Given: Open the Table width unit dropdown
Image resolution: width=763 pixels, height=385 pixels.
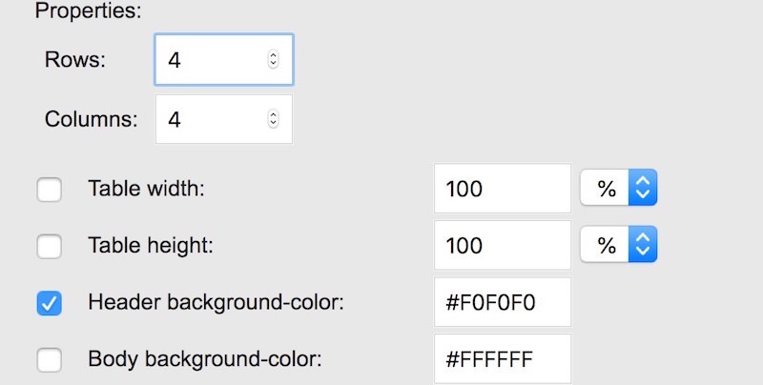Looking at the screenshot, I should pyautogui.click(x=618, y=188).
